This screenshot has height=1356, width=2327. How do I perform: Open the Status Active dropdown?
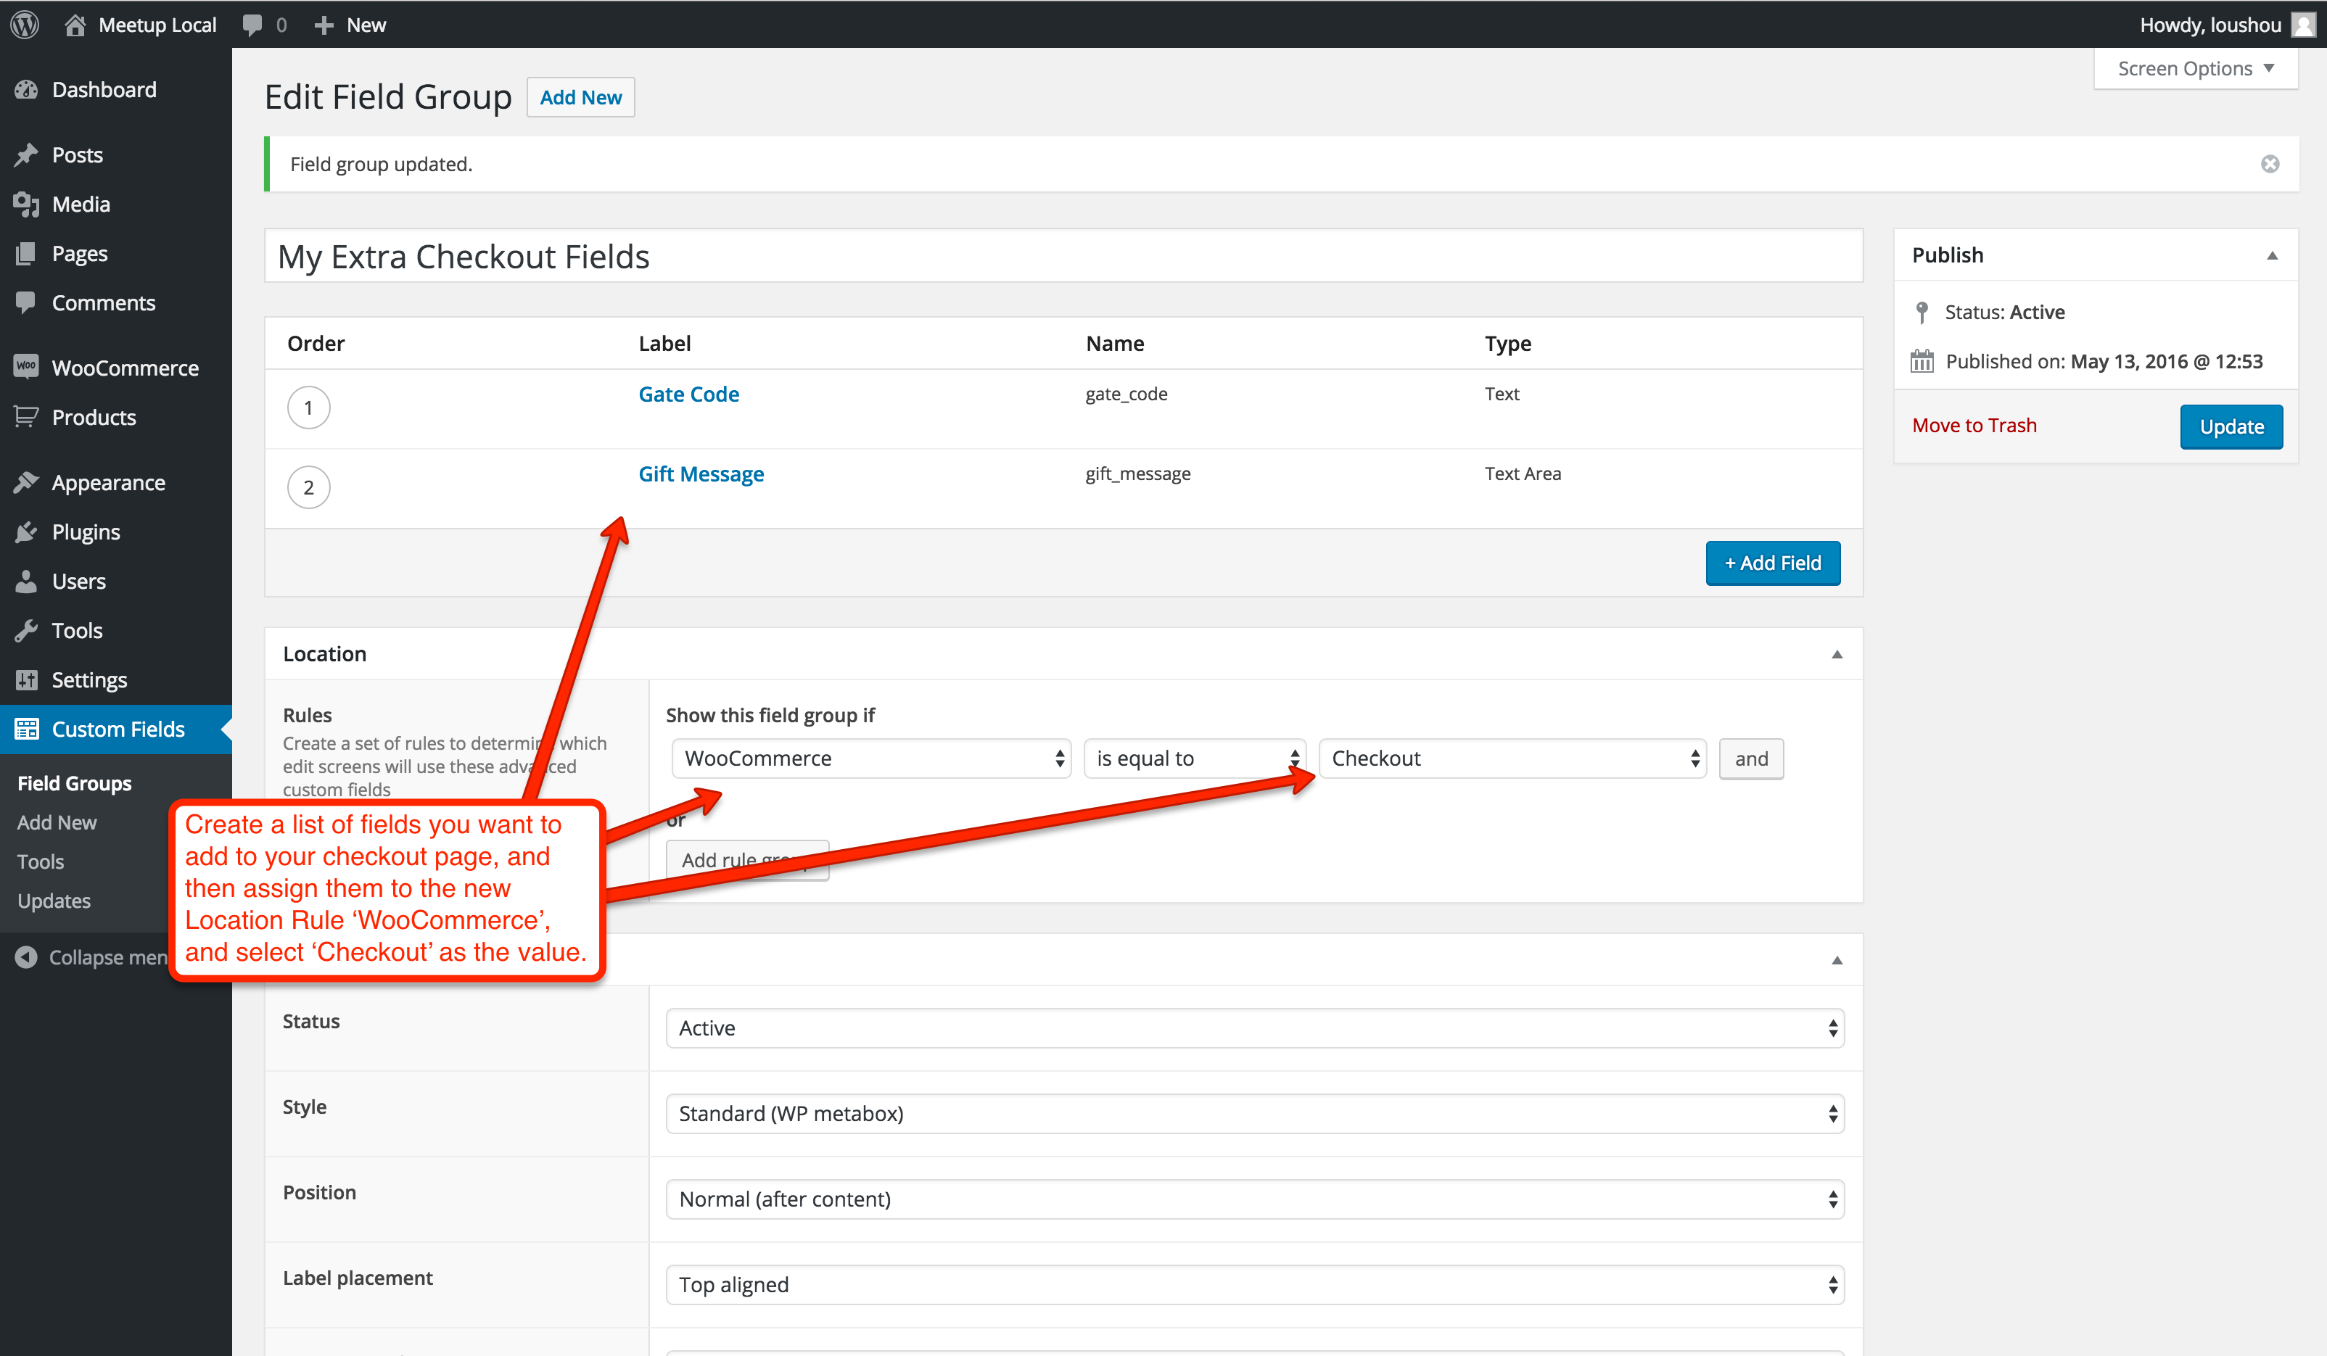click(x=1255, y=1028)
